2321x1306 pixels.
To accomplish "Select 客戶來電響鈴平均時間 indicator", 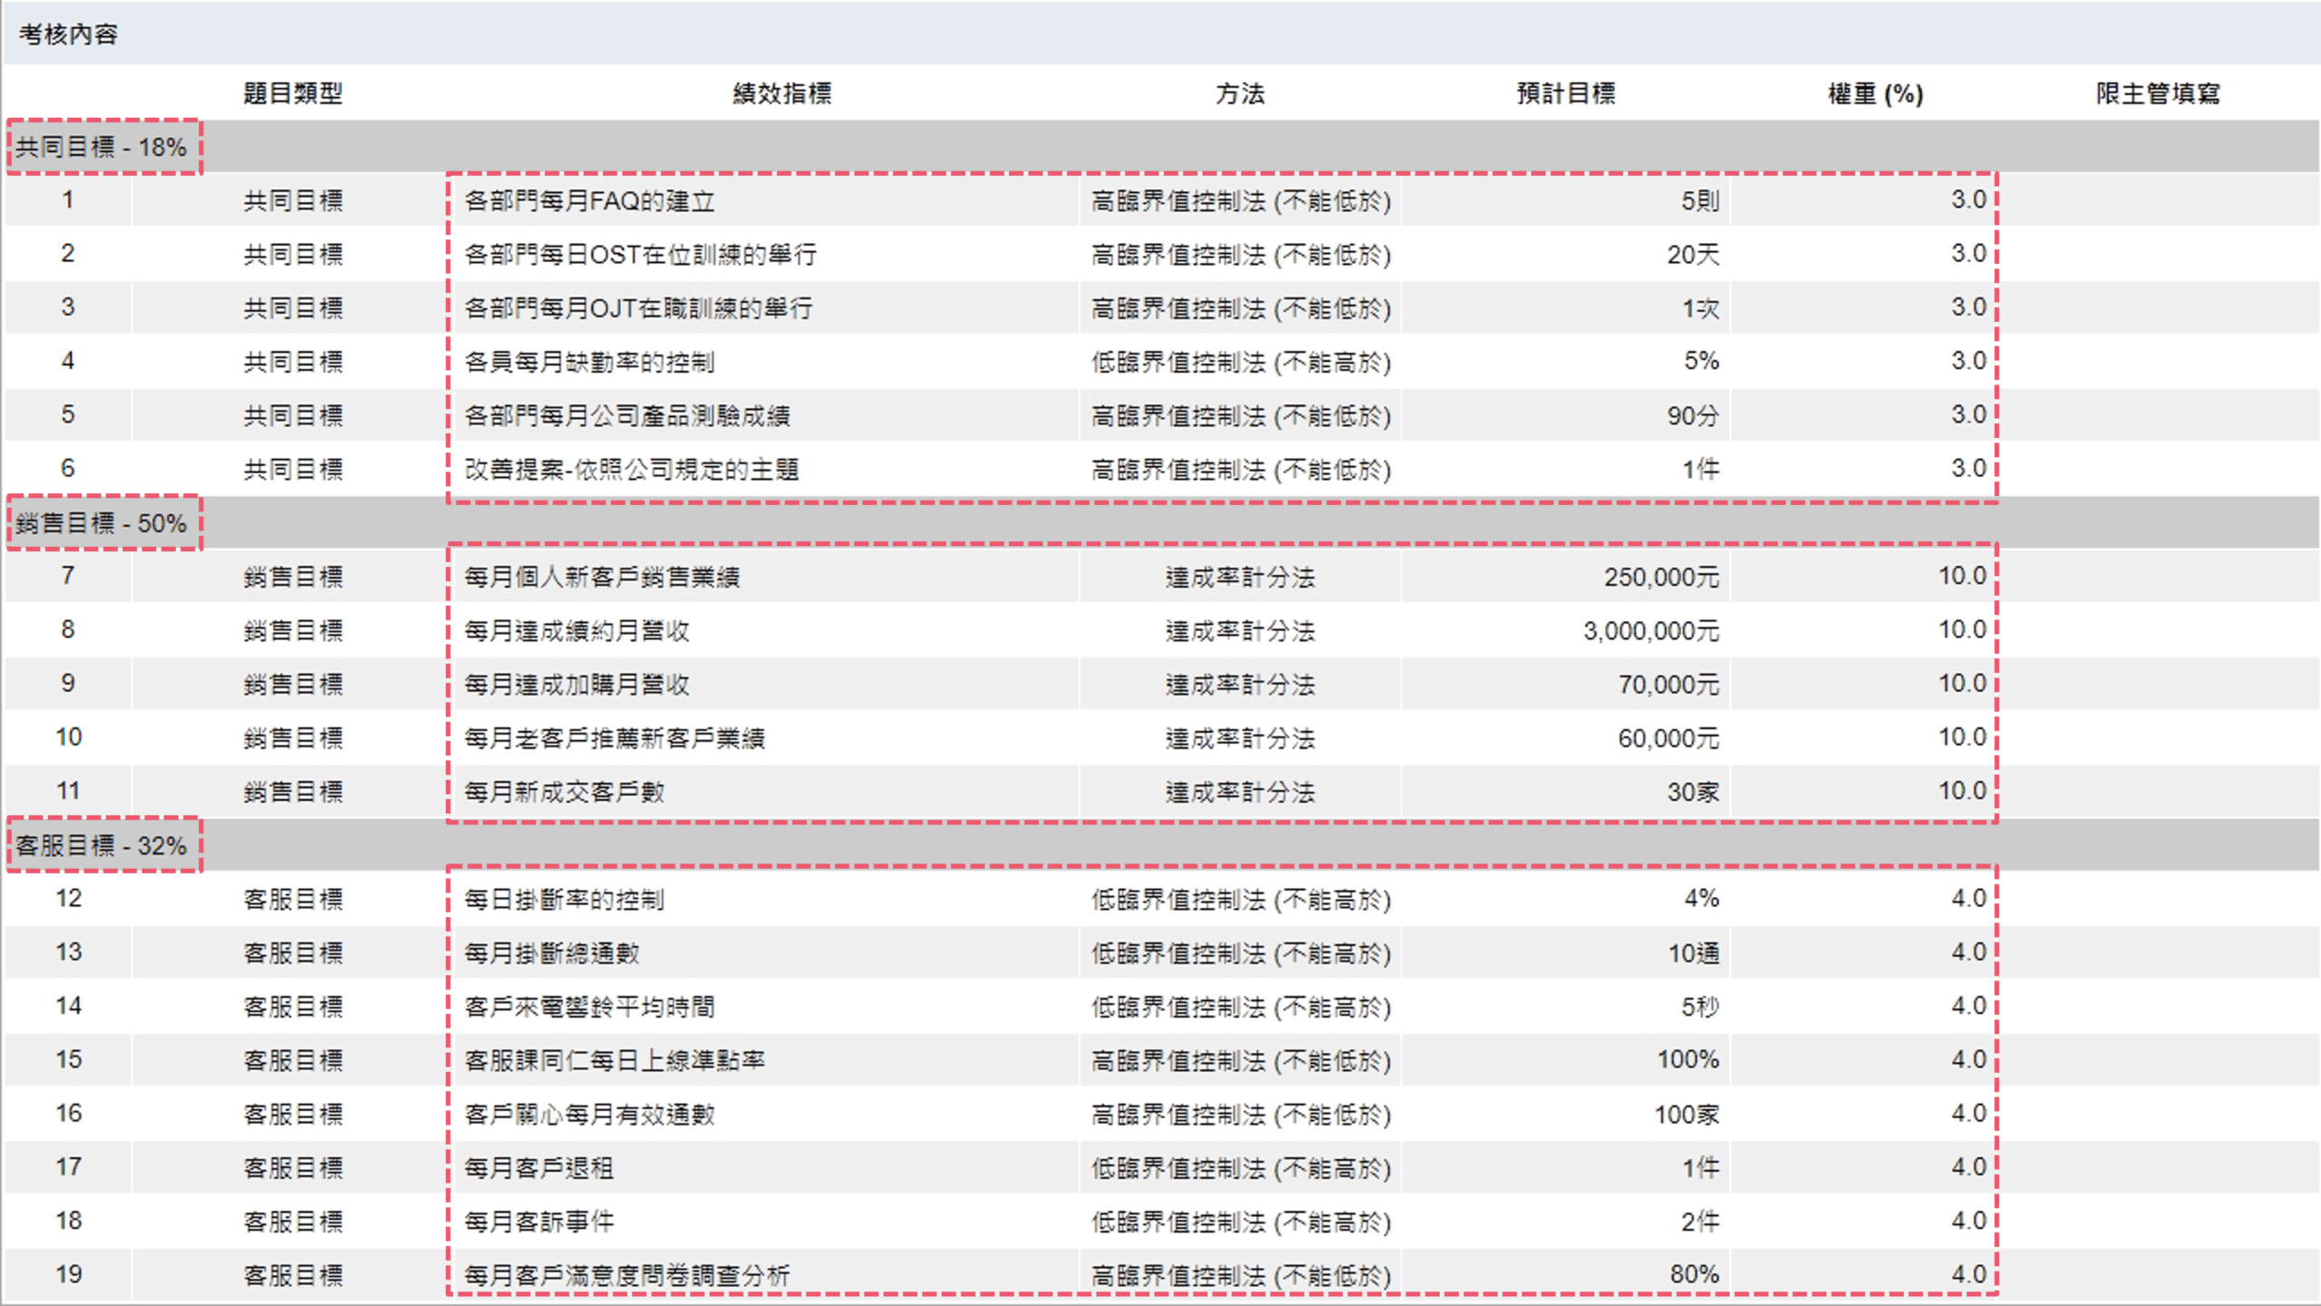I will coord(589,1007).
